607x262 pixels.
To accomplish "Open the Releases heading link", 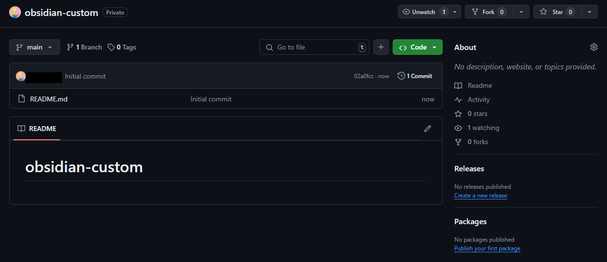I will pos(469,169).
